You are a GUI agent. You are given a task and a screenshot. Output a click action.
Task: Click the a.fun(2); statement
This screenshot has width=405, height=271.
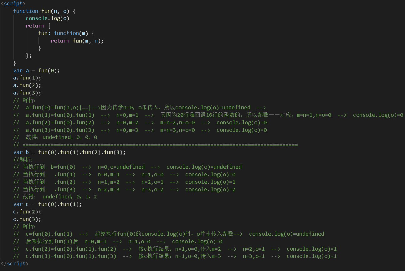pyautogui.click(x=27, y=85)
